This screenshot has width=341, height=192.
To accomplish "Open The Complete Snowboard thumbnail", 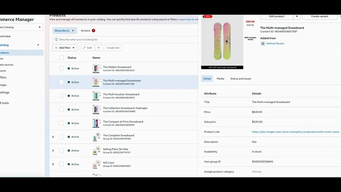I will (x=96, y=137).
